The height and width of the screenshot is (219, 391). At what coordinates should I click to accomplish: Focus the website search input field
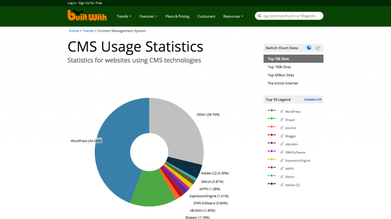tap(289, 16)
